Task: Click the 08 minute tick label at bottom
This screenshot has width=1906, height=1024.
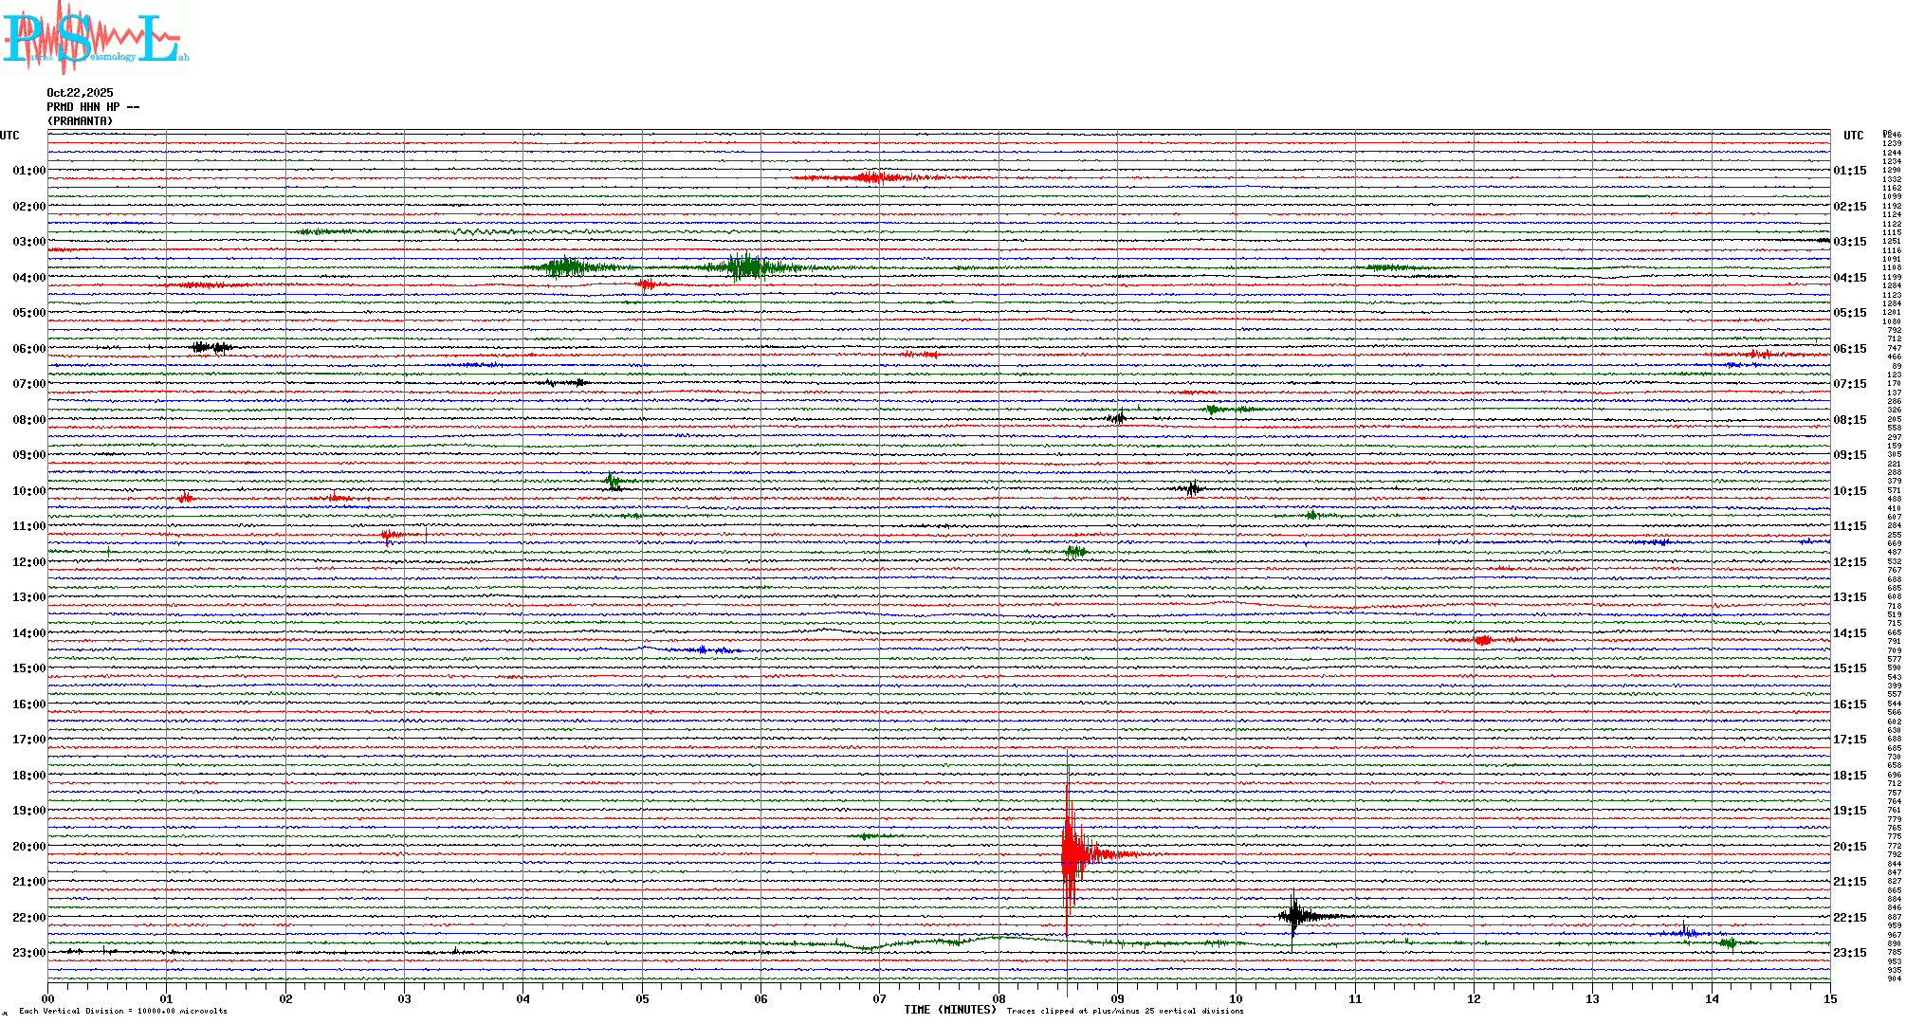Action: [999, 999]
